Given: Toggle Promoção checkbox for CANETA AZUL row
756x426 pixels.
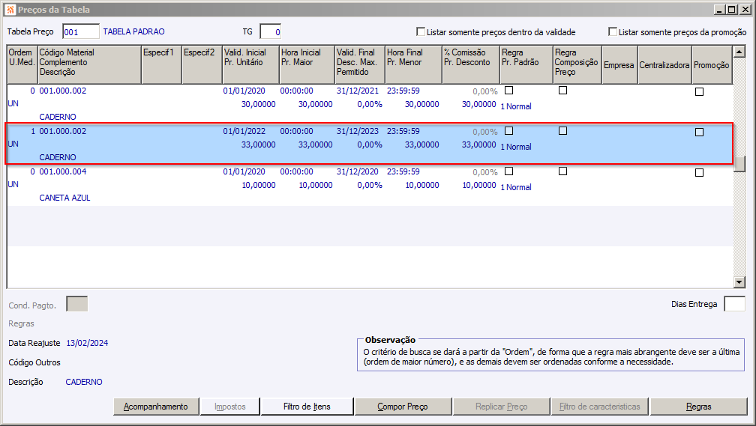Looking at the screenshot, I should 699,172.
